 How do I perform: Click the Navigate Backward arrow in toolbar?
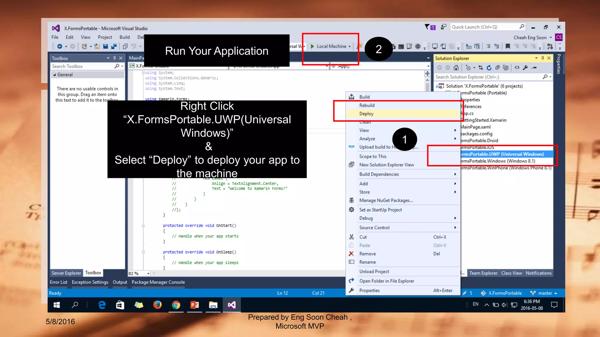(60, 46)
